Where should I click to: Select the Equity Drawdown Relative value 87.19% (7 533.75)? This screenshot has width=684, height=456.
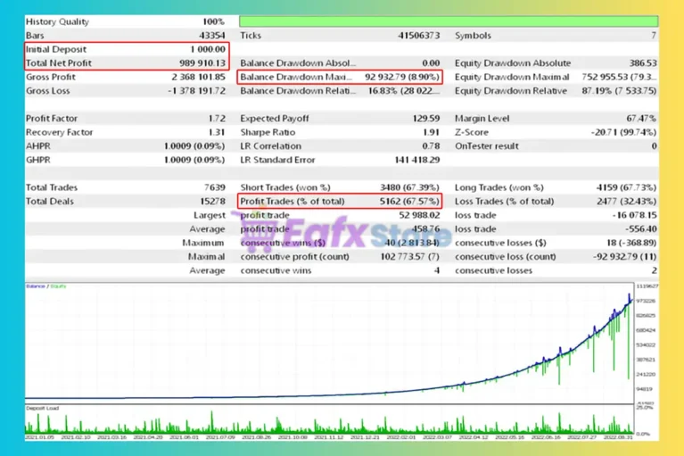pyautogui.click(x=620, y=91)
